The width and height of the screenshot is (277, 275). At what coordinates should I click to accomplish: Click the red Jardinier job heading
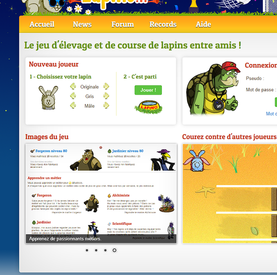pos(44,222)
